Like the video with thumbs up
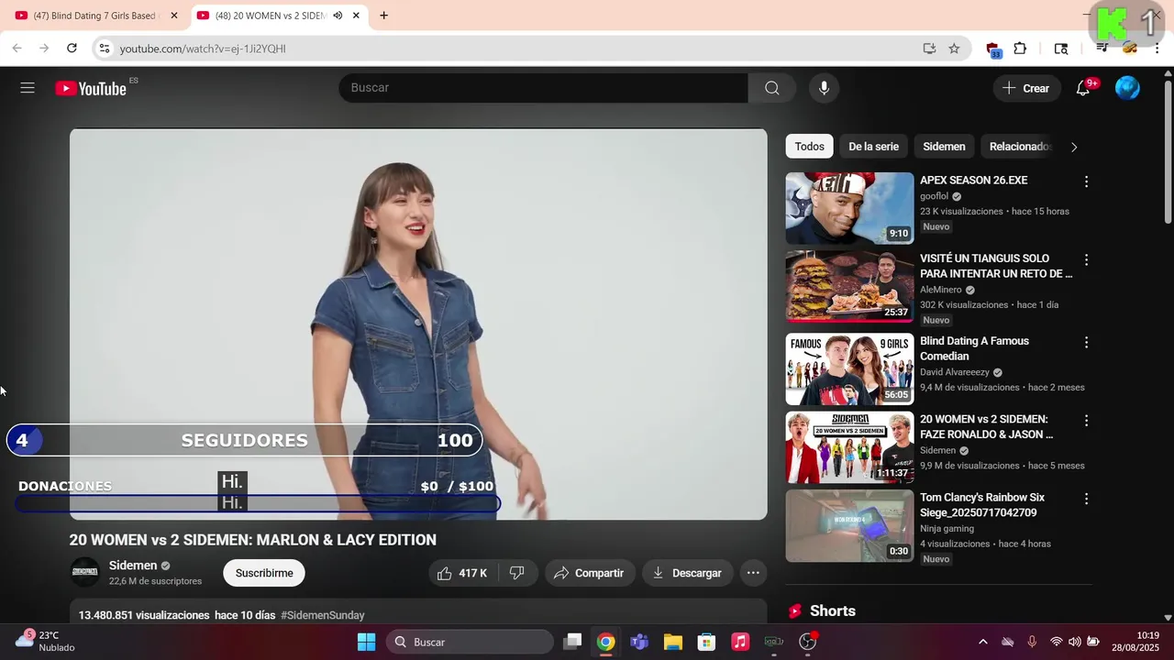The image size is (1174, 660). (464, 573)
